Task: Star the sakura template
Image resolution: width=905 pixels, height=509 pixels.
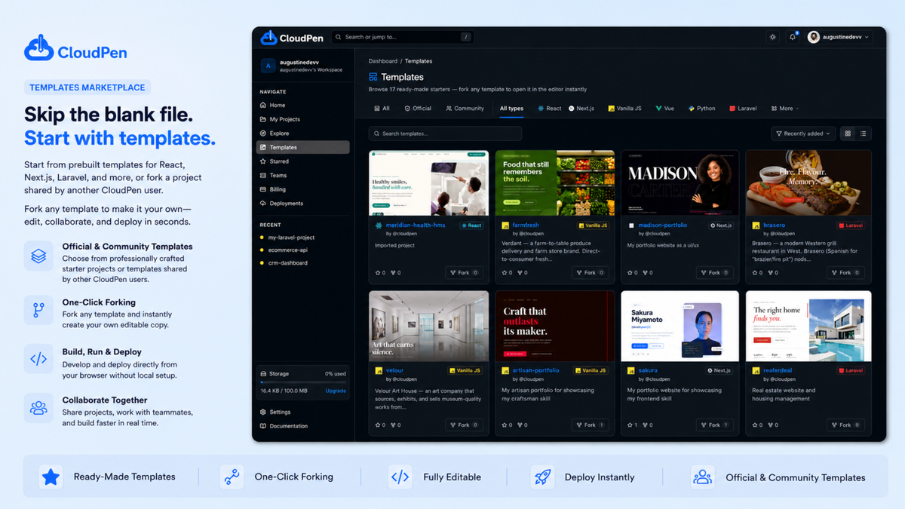Action: point(632,425)
